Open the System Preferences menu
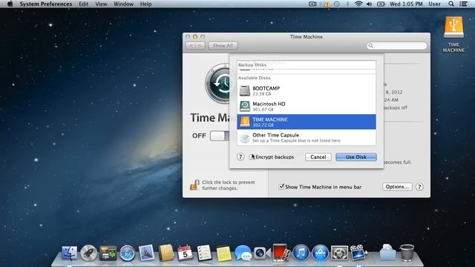The width and height of the screenshot is (475, 267). tap(46, 4)
